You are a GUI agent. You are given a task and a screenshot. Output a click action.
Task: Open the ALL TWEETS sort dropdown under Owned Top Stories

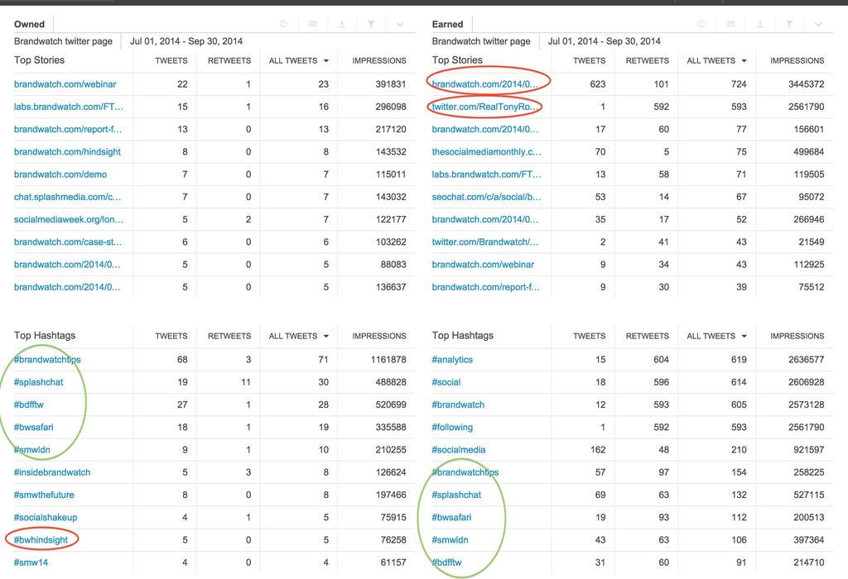[x=298, y=60]
